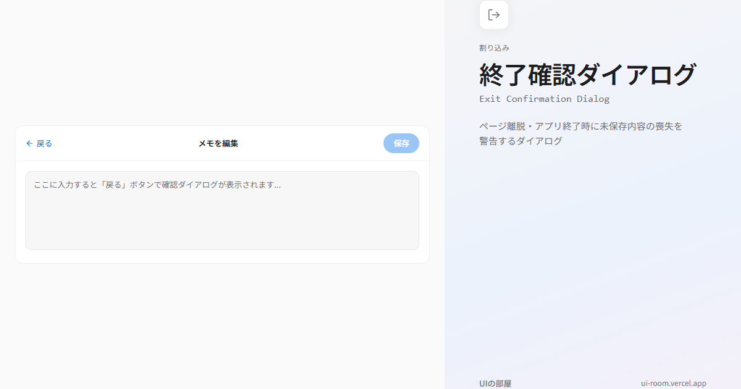741x389 pixels.
Task: Click the description line 警告するダイアログ
Action: [x=521, y=141]
